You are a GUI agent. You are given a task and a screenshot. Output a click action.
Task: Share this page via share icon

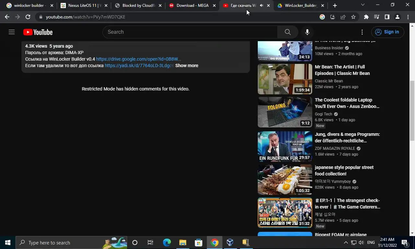click(x=343, y=17)
